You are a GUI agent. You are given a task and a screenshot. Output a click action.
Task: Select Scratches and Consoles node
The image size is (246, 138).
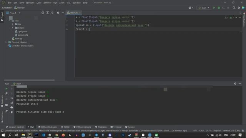pyautogui.click(x=21, y=46)
